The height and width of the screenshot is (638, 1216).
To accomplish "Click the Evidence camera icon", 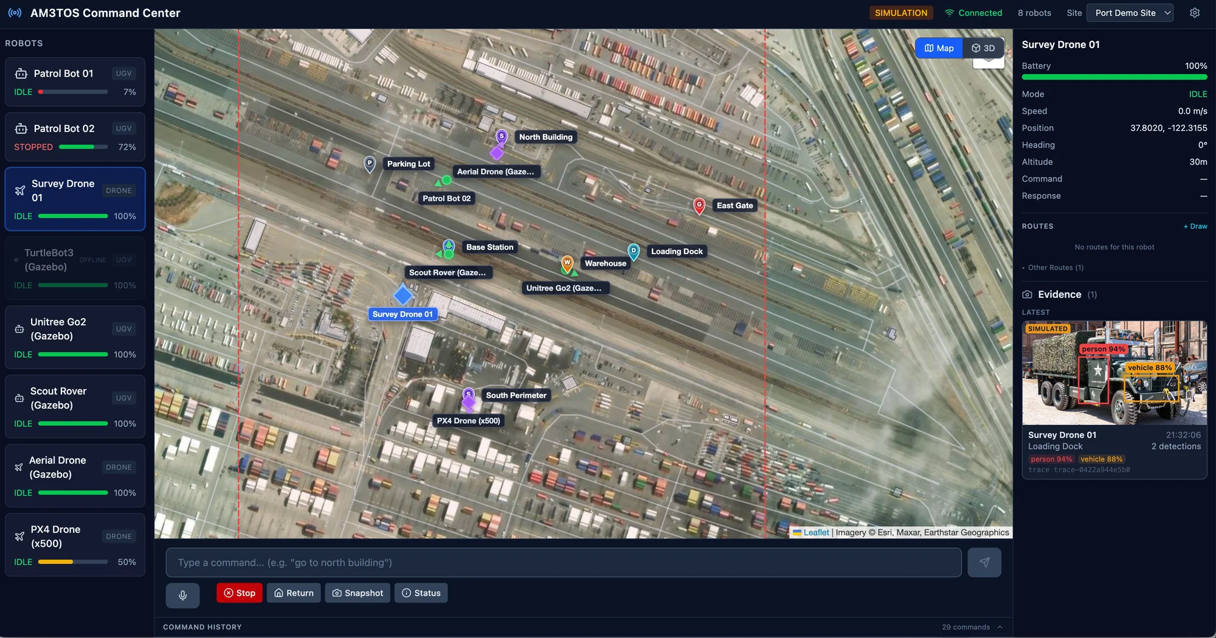I will pyautogui.click(x=1027, y=294).
